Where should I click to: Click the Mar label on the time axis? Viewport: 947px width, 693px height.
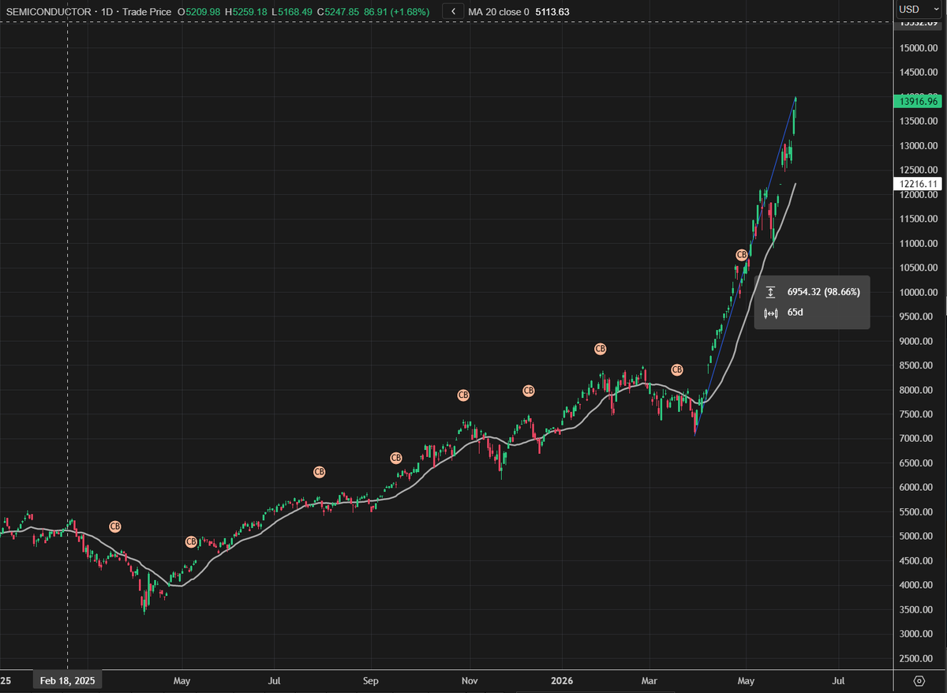point(649,680)
